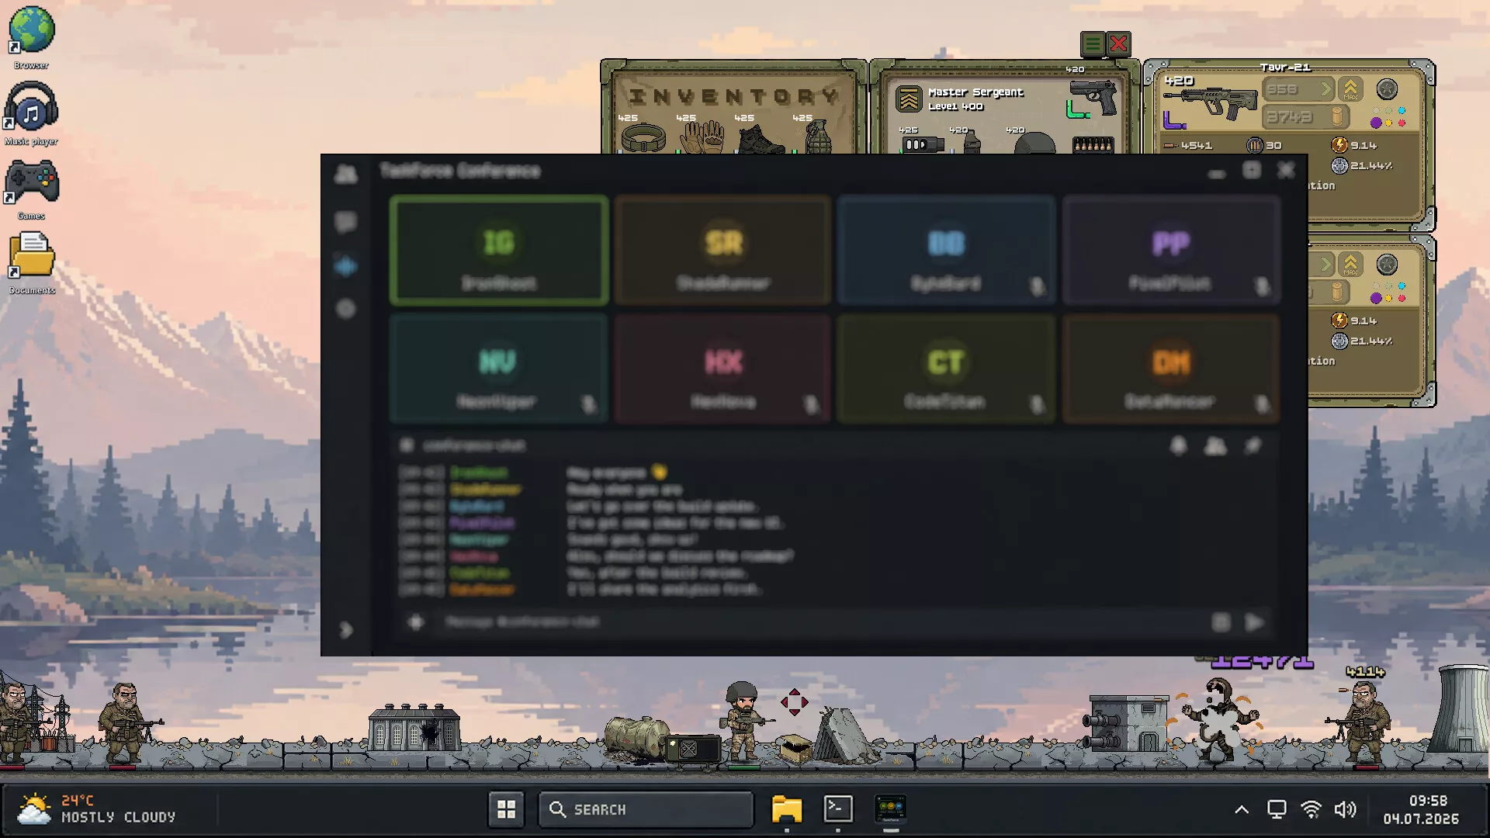This screenshot has height=838, width=1490.
Task: Open the Start button on the taskbar
Action: coord(506,809)
